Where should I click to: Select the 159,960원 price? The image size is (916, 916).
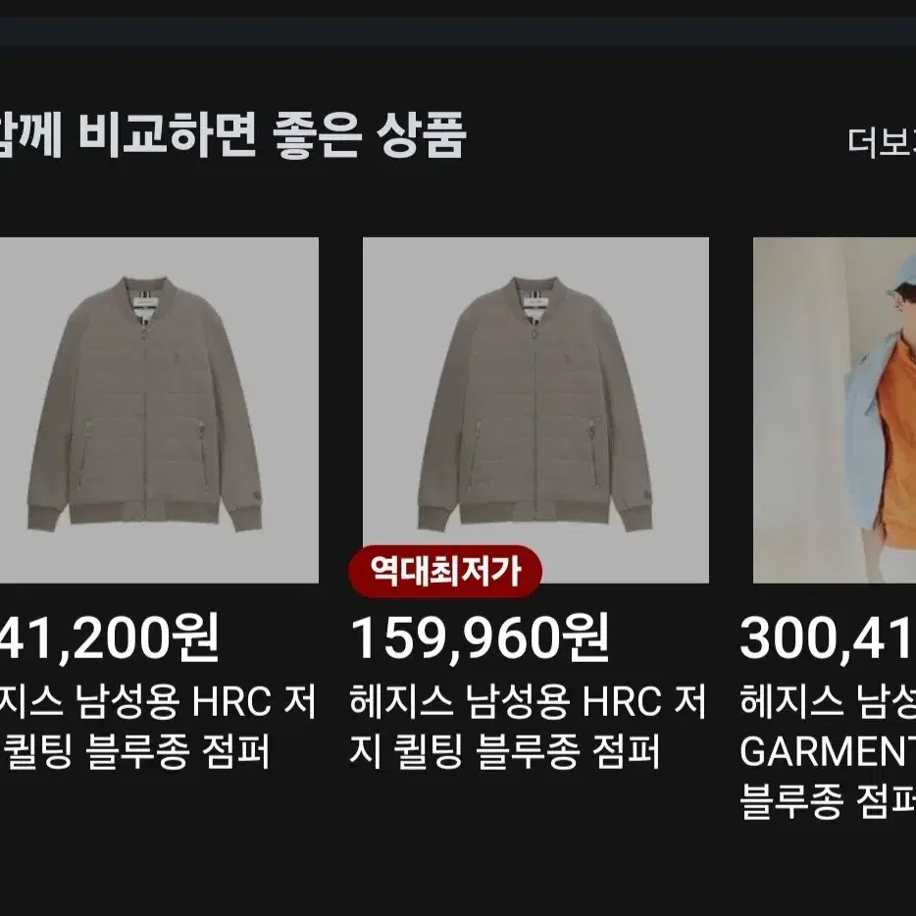click(x=480, y=637)
